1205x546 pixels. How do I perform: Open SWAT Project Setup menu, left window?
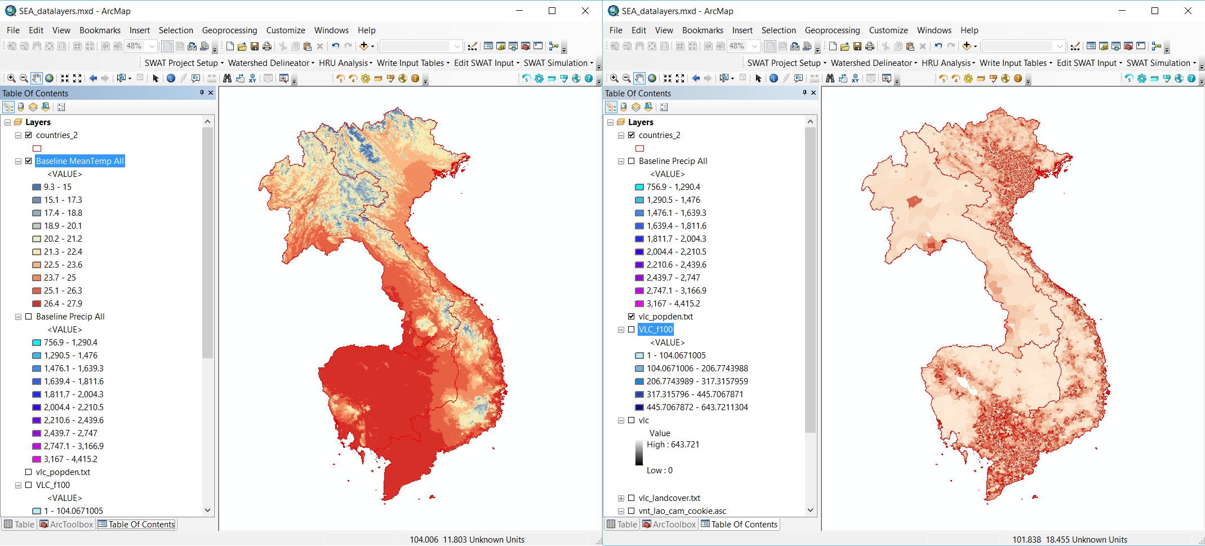(184, 63)
